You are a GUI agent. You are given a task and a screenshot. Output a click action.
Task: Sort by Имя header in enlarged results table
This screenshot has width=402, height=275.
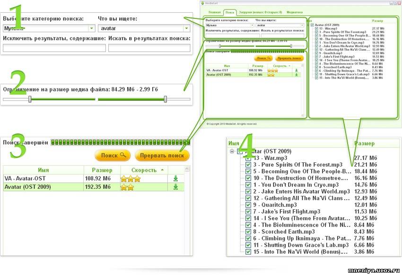point(44,170)
